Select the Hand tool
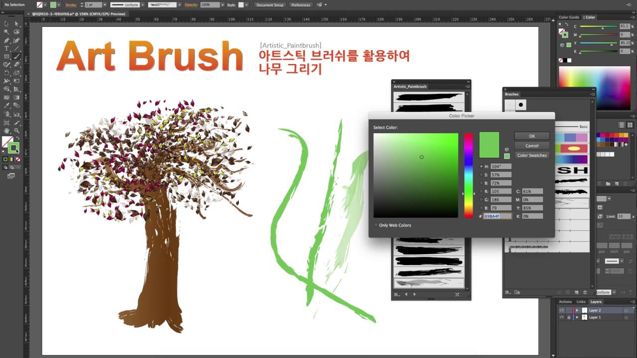Viewport: 637px width, 358px height. pyautogui.click(x=6, y=131)
